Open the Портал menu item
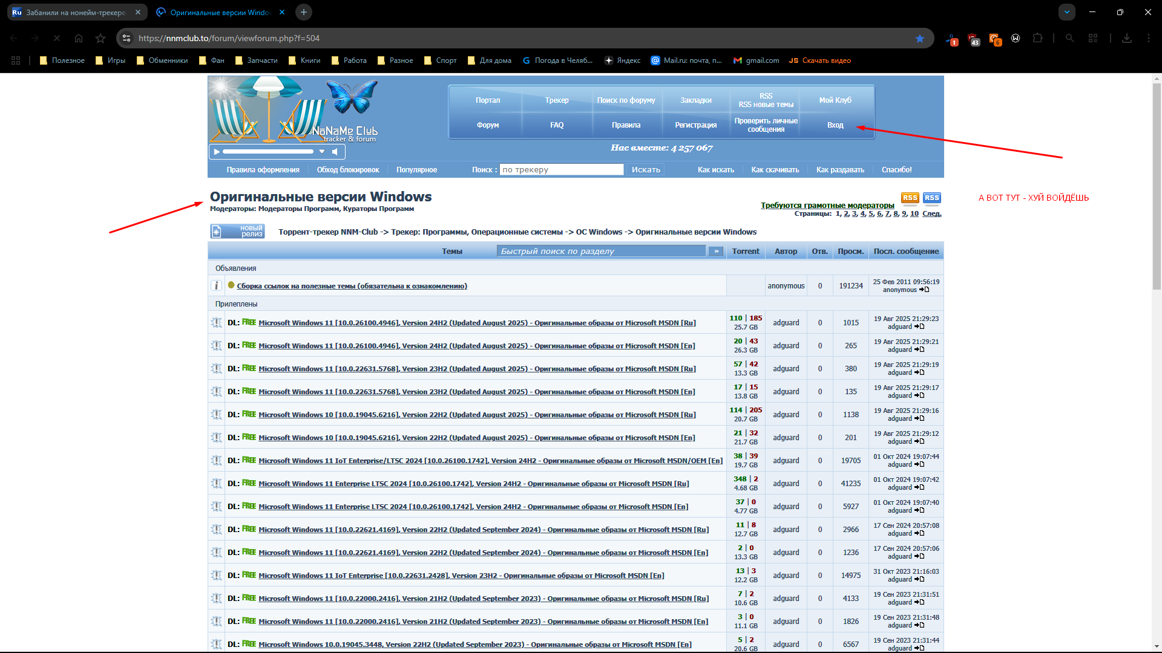Image resolution: width=1162 pixels, height=653 pixels. tap(488, 100)
